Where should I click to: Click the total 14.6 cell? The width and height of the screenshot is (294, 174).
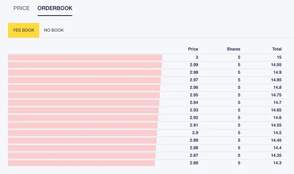tap(277, 118)
